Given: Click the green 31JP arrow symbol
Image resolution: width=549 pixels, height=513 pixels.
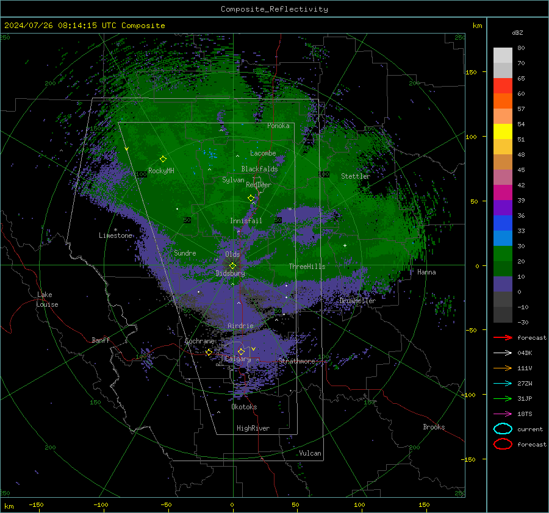Looking at the screenshot, I should tap(503, 398).
